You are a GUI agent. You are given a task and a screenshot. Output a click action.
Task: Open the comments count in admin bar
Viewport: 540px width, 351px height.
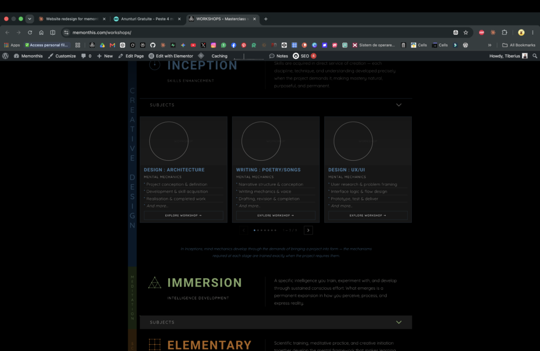click(86, 56)
